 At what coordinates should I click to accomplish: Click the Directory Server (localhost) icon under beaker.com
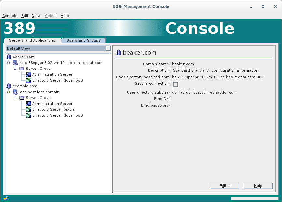(28, 80)
